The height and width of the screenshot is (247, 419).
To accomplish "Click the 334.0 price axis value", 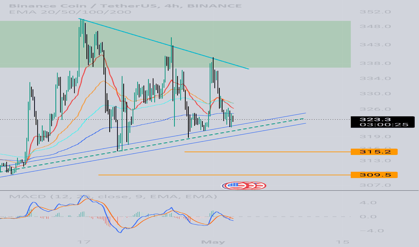I will click(375, 79).
